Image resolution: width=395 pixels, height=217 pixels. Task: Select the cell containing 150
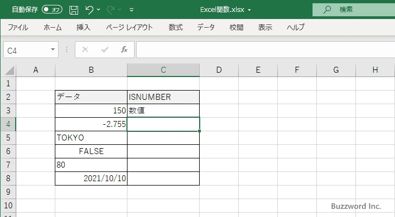pos(91,111)
